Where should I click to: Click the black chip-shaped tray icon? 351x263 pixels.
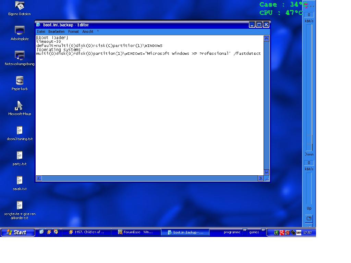tap(293, 233)
